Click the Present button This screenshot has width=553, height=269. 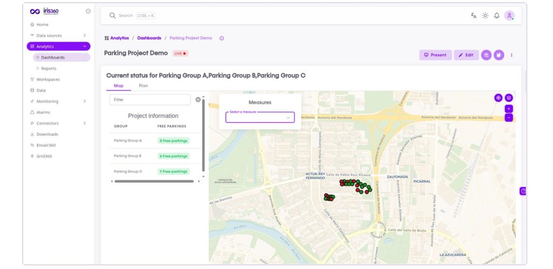pos(435,55)
